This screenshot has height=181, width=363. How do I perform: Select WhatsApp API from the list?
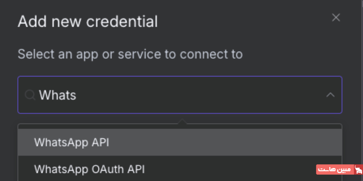pos(72,142)
